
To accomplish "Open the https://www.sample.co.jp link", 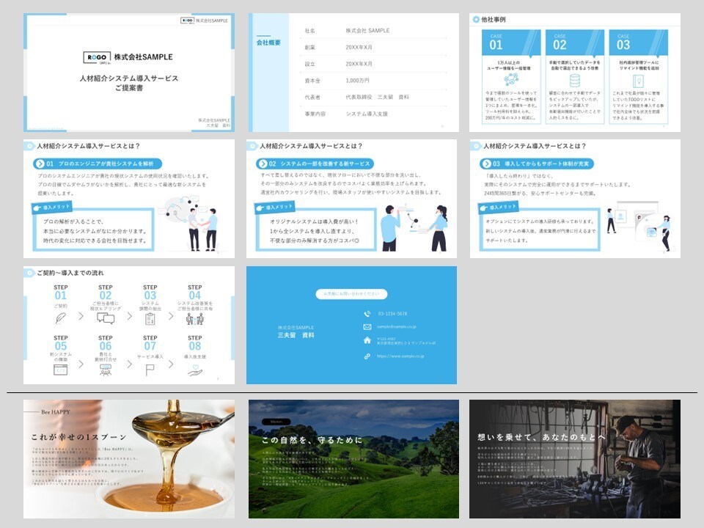I will [x=400, y=356].
